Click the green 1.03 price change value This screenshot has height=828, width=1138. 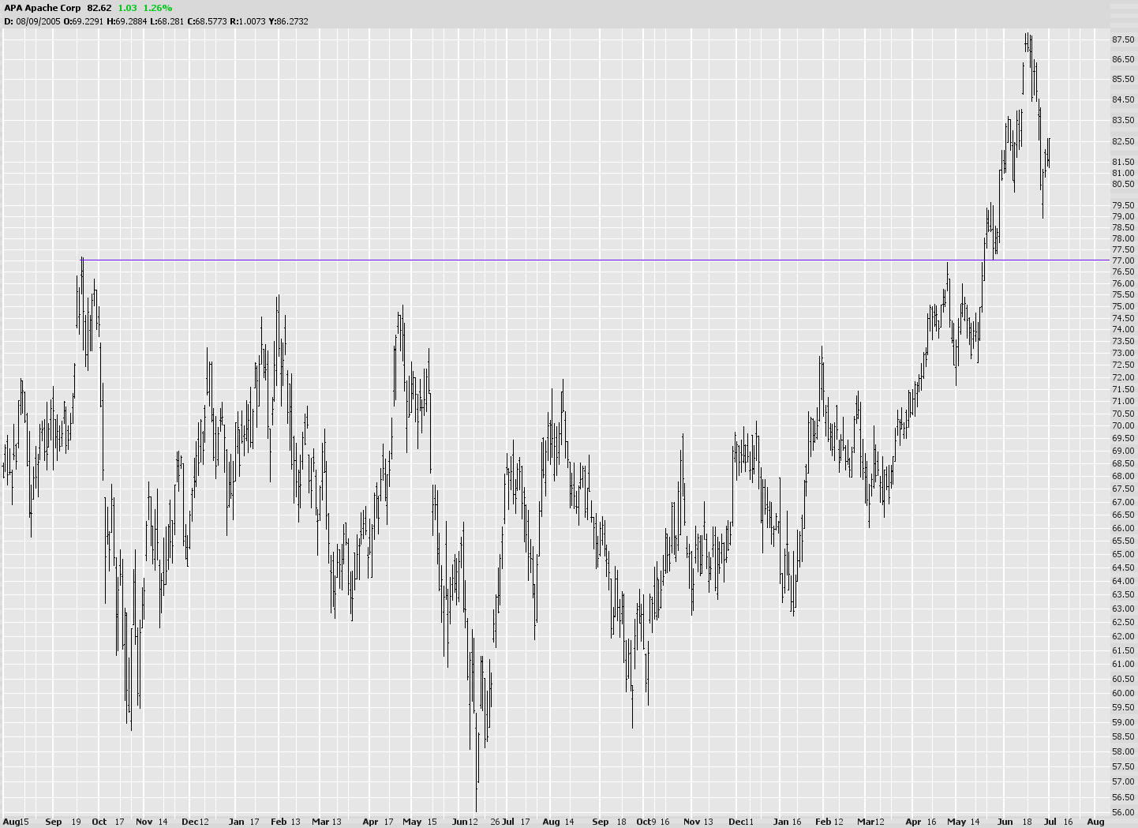click(127, 8)
